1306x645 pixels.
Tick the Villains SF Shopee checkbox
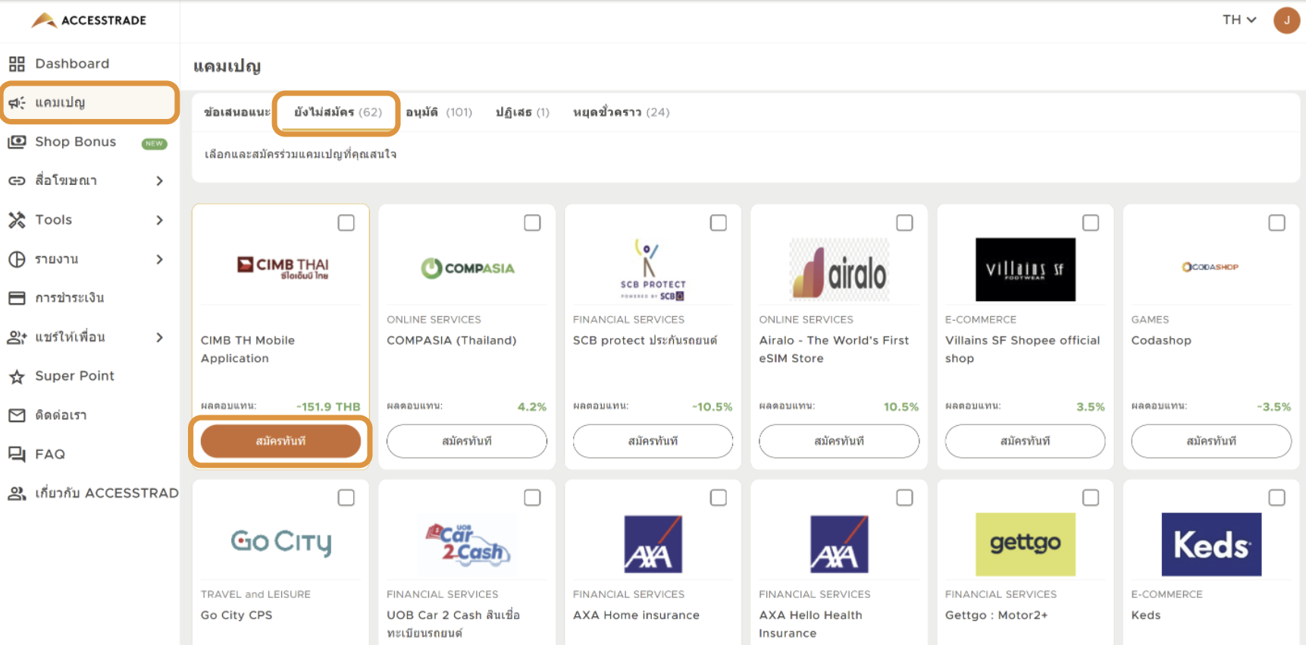pos(1091,223)
